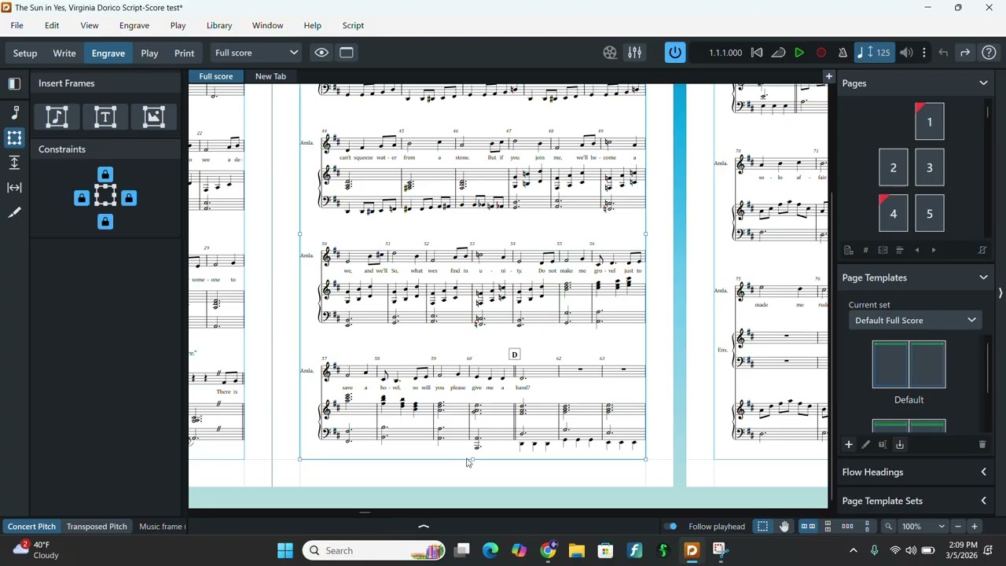The height and width of the screenshot is (566, 1006).
Task: Select Transposed Pitch in status bar
Action: (97, 527)
